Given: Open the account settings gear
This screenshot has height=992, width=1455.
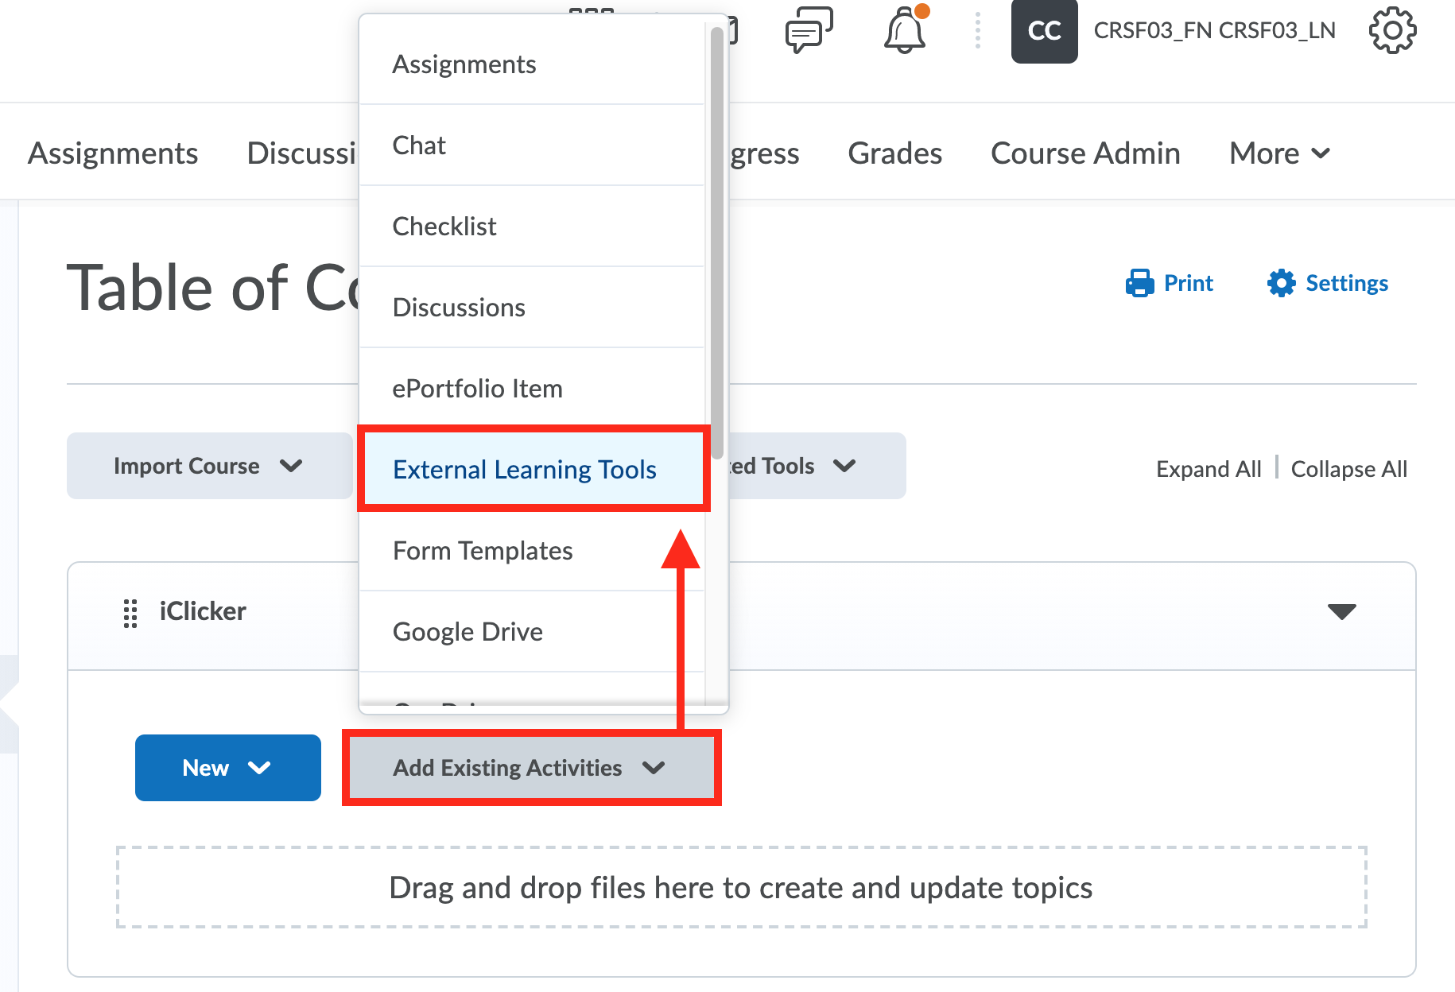Looking at the screenshot, I should (x=1393, y=30).
